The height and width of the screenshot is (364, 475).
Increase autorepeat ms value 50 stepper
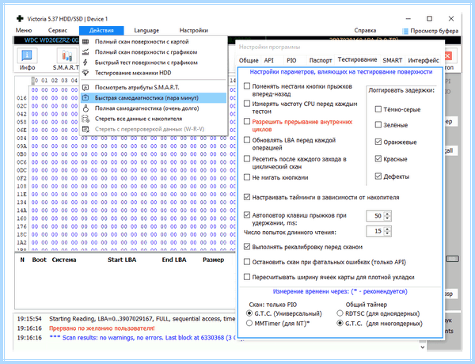point(387,214)
